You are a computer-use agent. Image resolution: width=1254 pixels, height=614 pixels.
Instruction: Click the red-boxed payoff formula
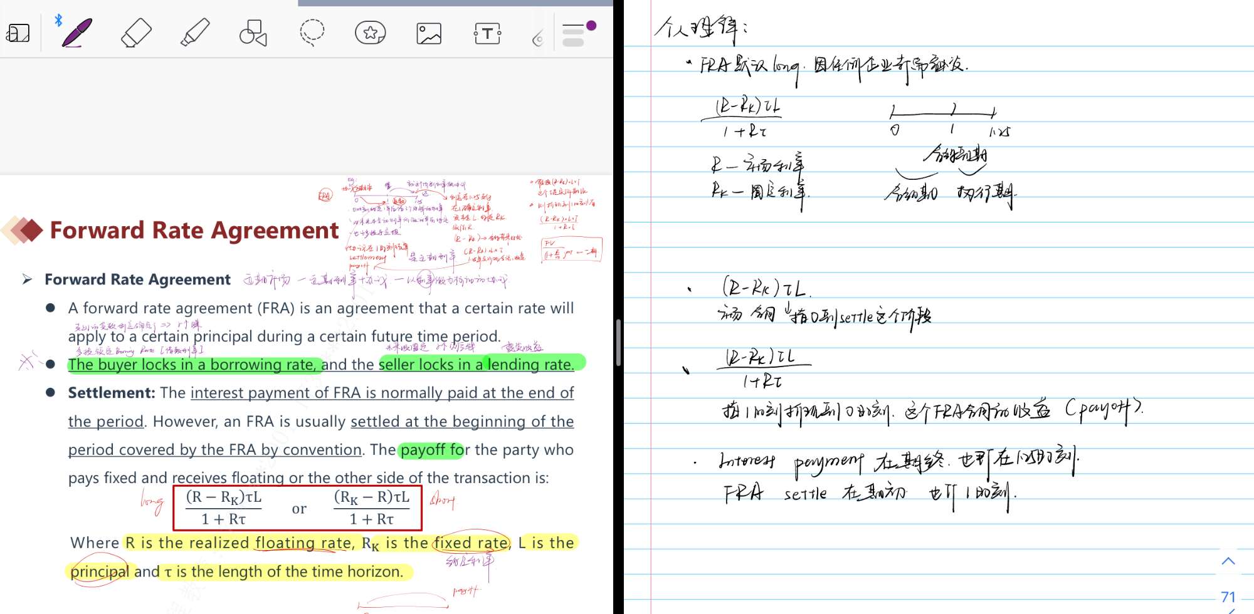(x=297, y=508)
